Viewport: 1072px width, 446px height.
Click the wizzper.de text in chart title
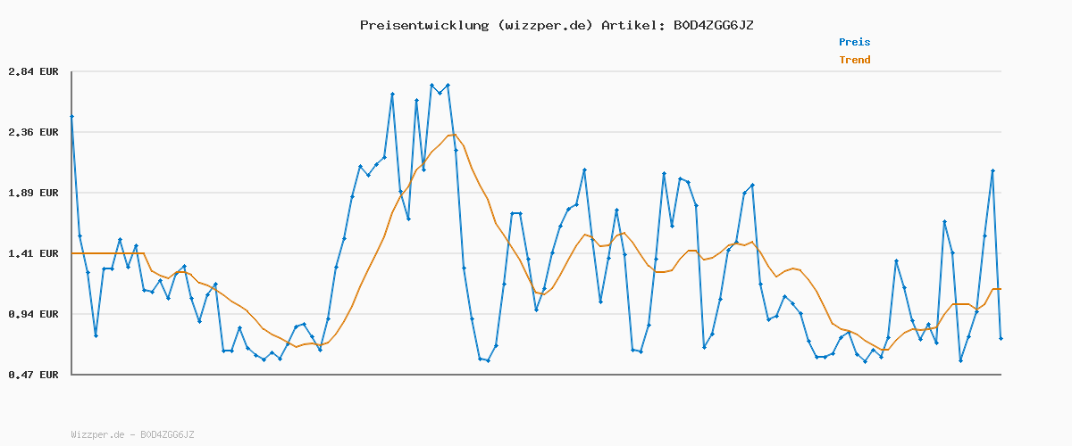coord(545,25)
